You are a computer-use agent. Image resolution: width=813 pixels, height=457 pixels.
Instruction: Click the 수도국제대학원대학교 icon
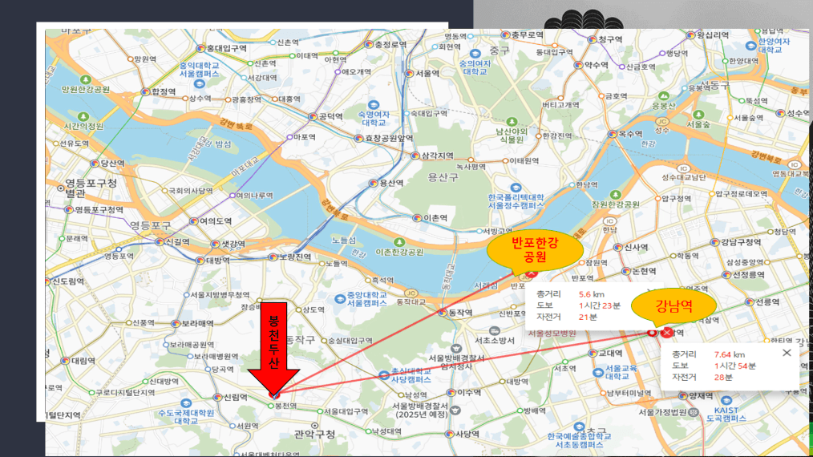point(186,403)
